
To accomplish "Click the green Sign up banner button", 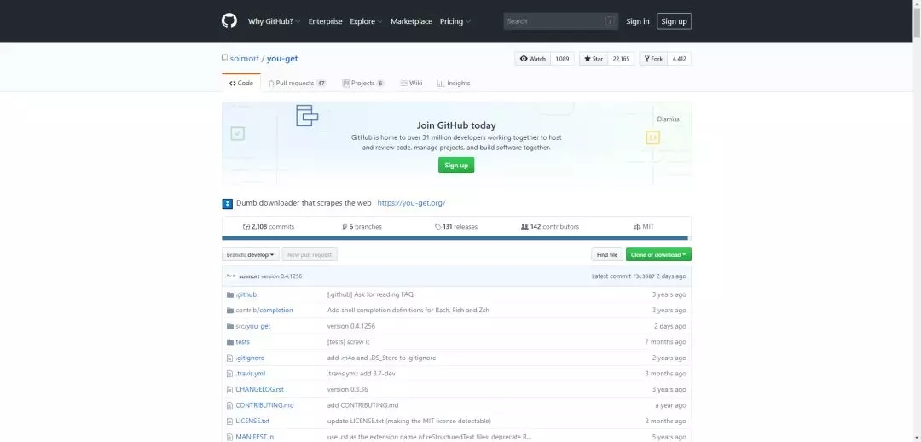I will pyautogui.click(x=456, y=166).
